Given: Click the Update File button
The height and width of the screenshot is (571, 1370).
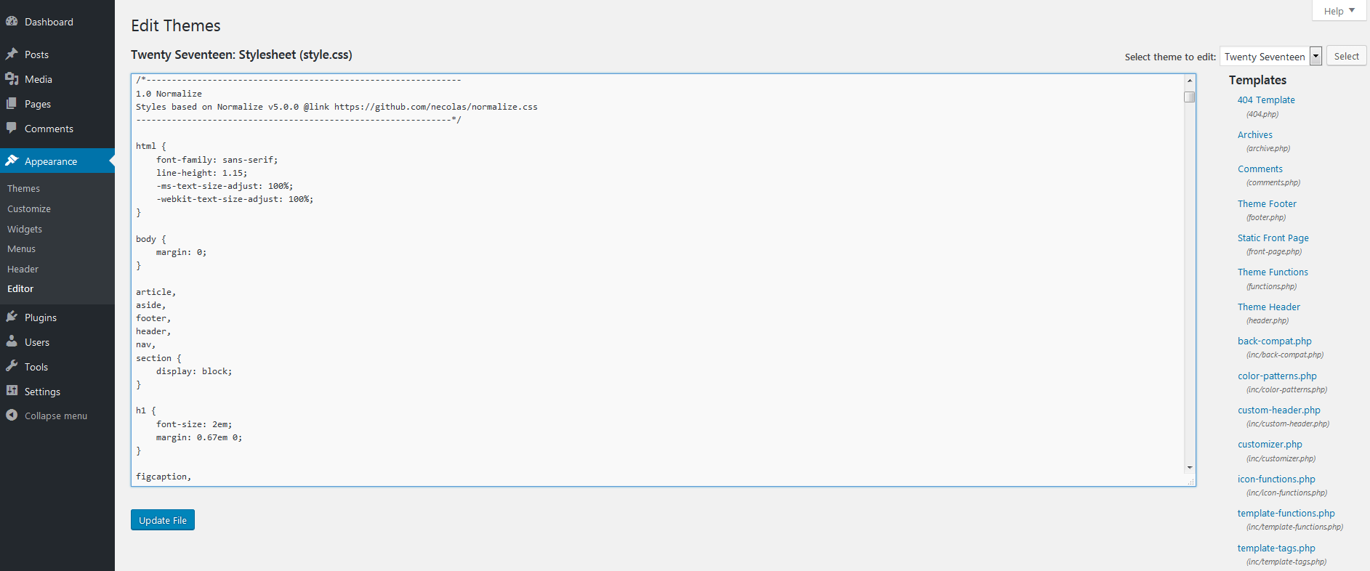Looking at the screenshot, I should [x=163, y=520].
